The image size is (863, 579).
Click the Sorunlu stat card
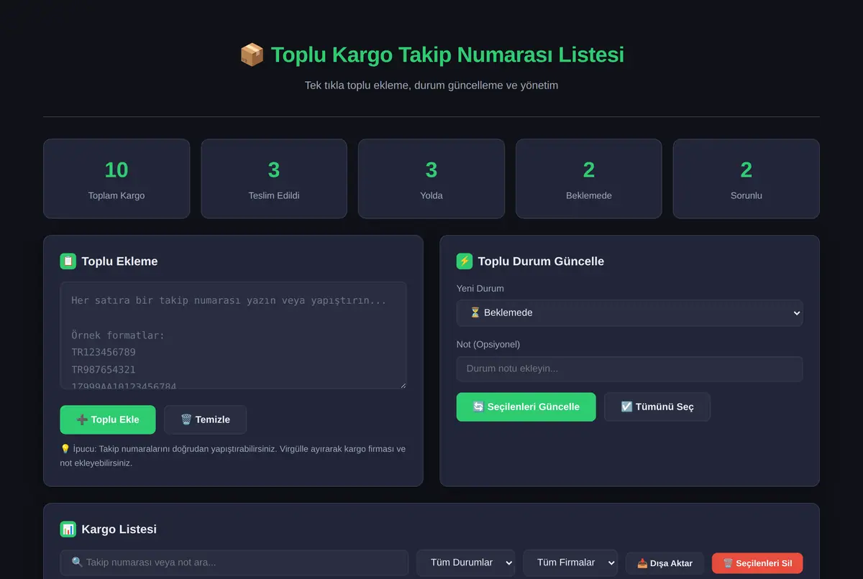pos(746,179)
